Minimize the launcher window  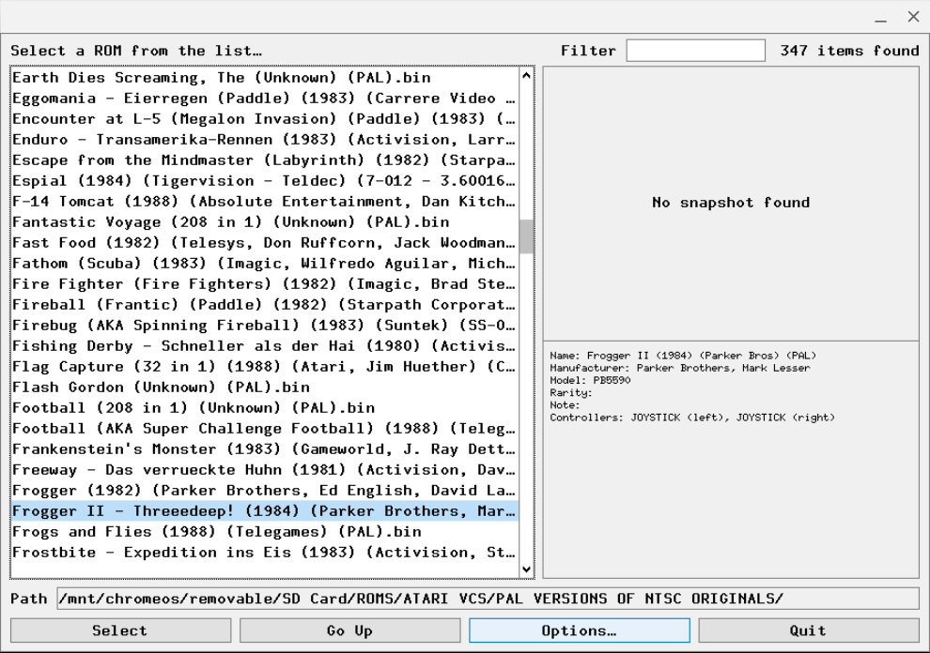coord(881,17)
